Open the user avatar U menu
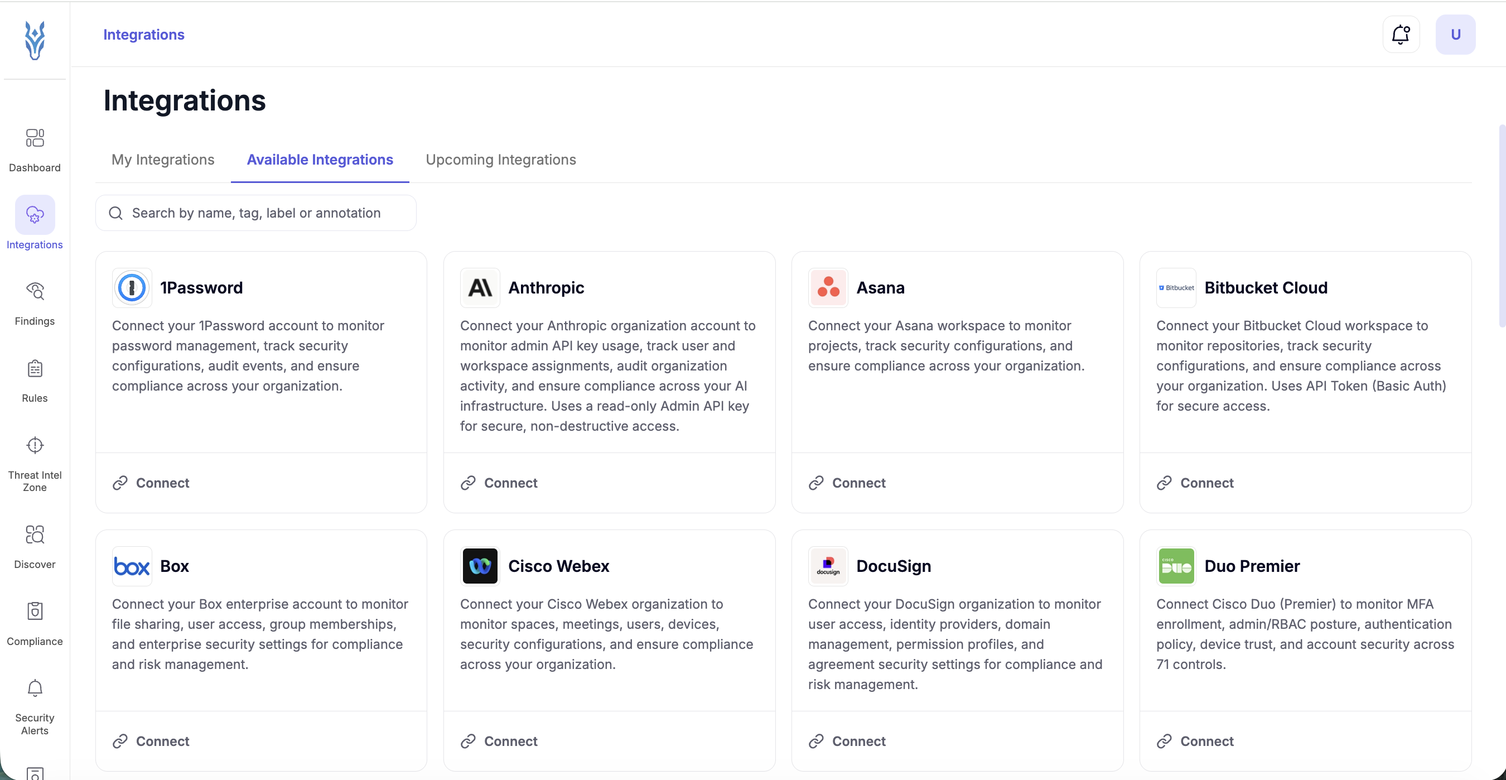Image resolution: width=1506 pixels, height=780 pixels. coord(1455,35)
